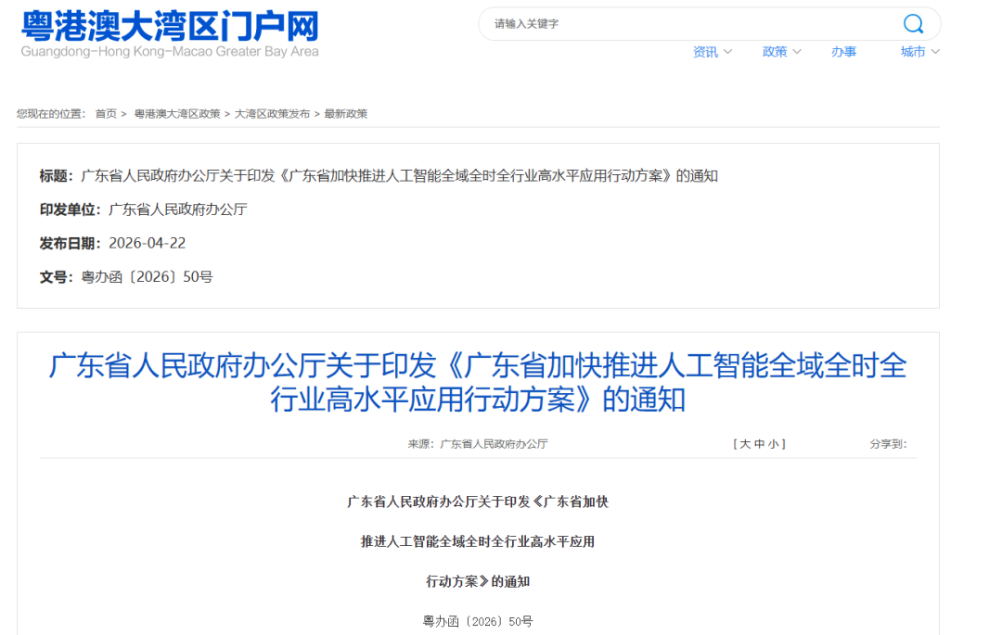Click the search magnifier icon

pos(913,23)
